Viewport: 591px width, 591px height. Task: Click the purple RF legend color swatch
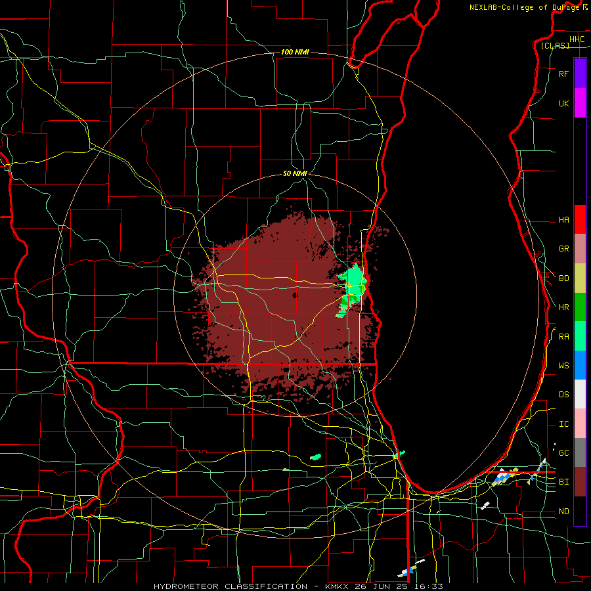[x=580, y=73]
